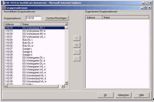Click the single right arrow assign button

click(x=77, y=38)
